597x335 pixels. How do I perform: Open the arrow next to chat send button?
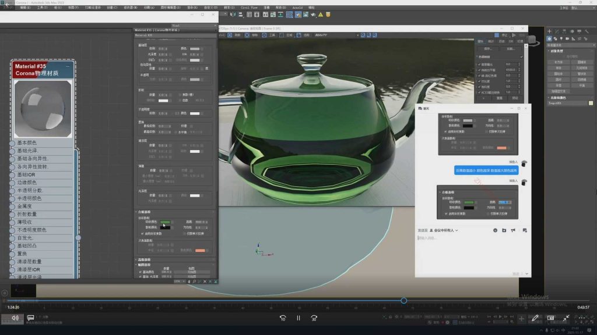[x=526, y=273]
